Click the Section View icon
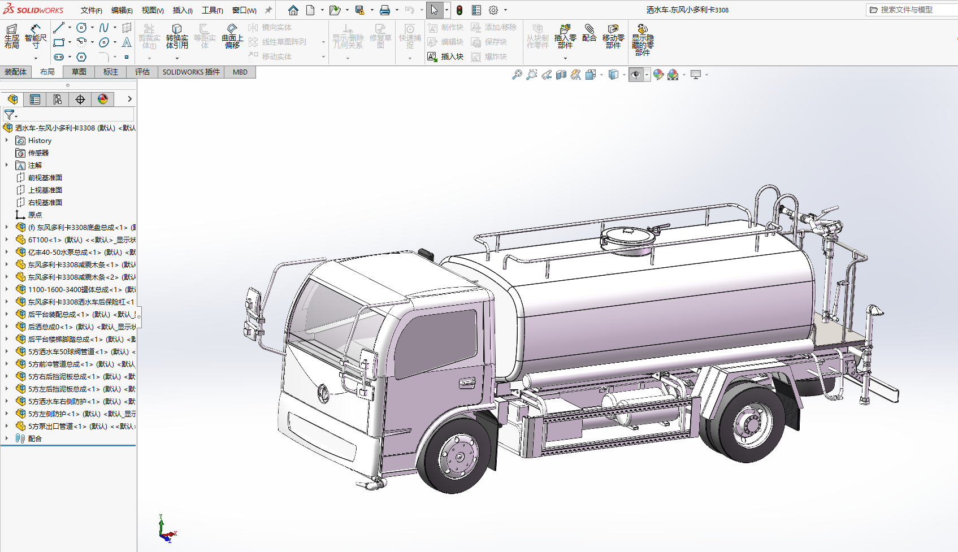The width and height of the screenshot is (958, 552). (561, 75)
